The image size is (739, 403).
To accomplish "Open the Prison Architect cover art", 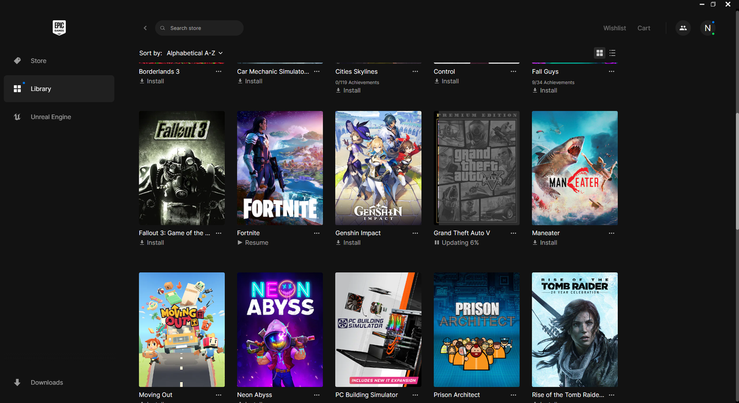I will pos(476,330).
